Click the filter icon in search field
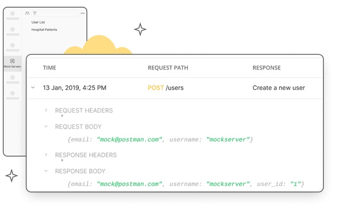This screenshot has height=217, width=340. pyautogui.click(x=35, y=13)
